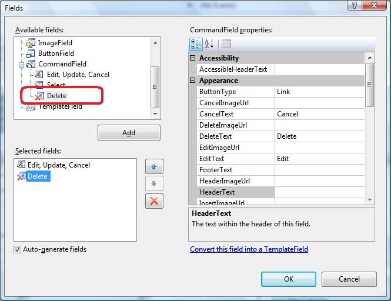Screen dimensions: 391x301
Task: Close the Fields dialog window
Action: [374, 5]
